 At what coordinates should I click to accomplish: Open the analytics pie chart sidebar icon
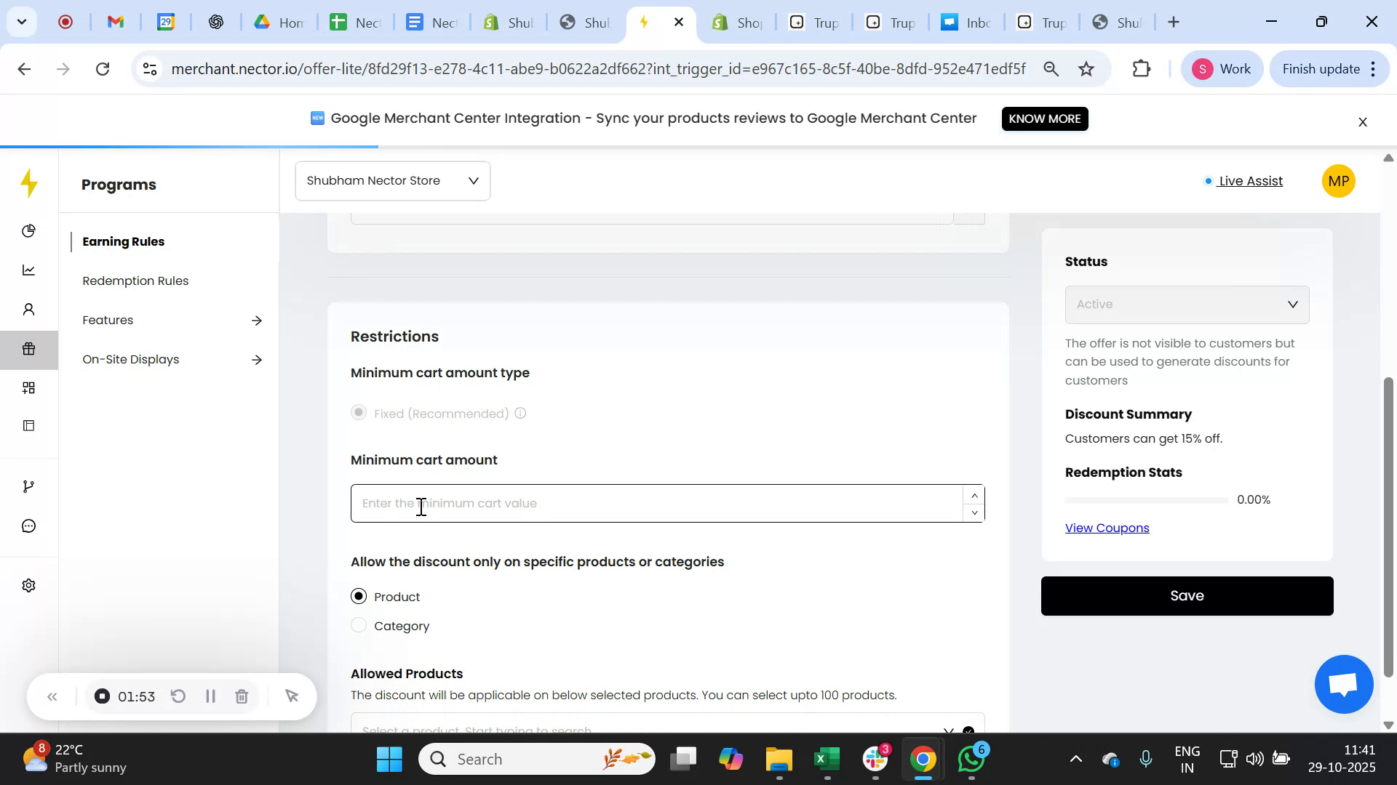(x=29, y=230)
